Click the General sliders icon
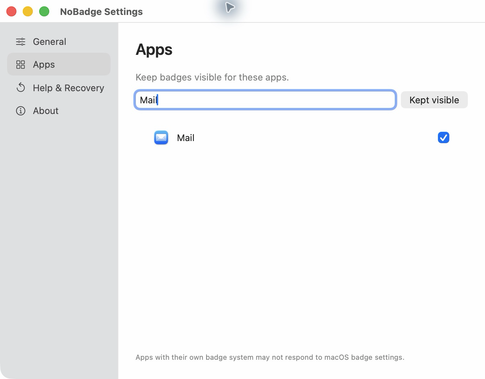 tap(21, 42)
